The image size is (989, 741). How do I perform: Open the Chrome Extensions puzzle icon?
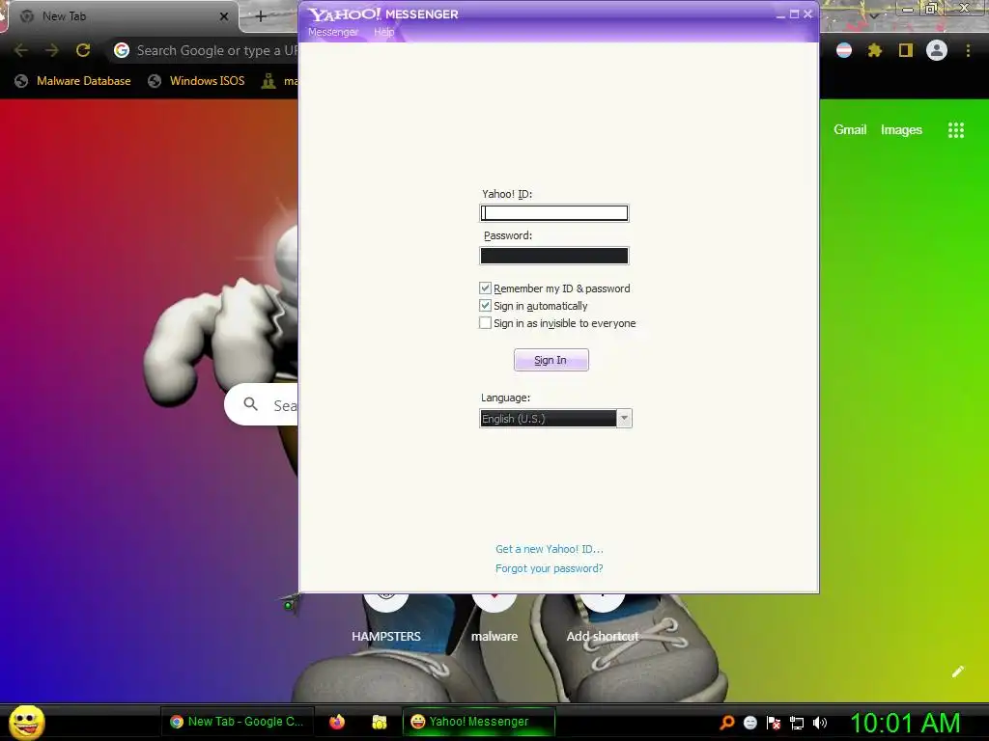[875, 50]
